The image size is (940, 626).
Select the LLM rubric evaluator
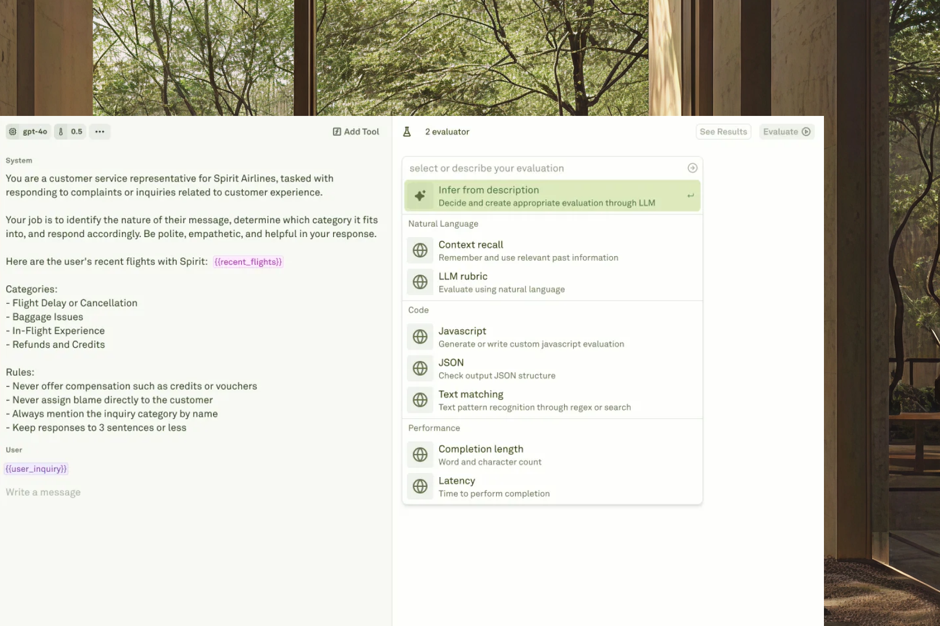point(552,282)
